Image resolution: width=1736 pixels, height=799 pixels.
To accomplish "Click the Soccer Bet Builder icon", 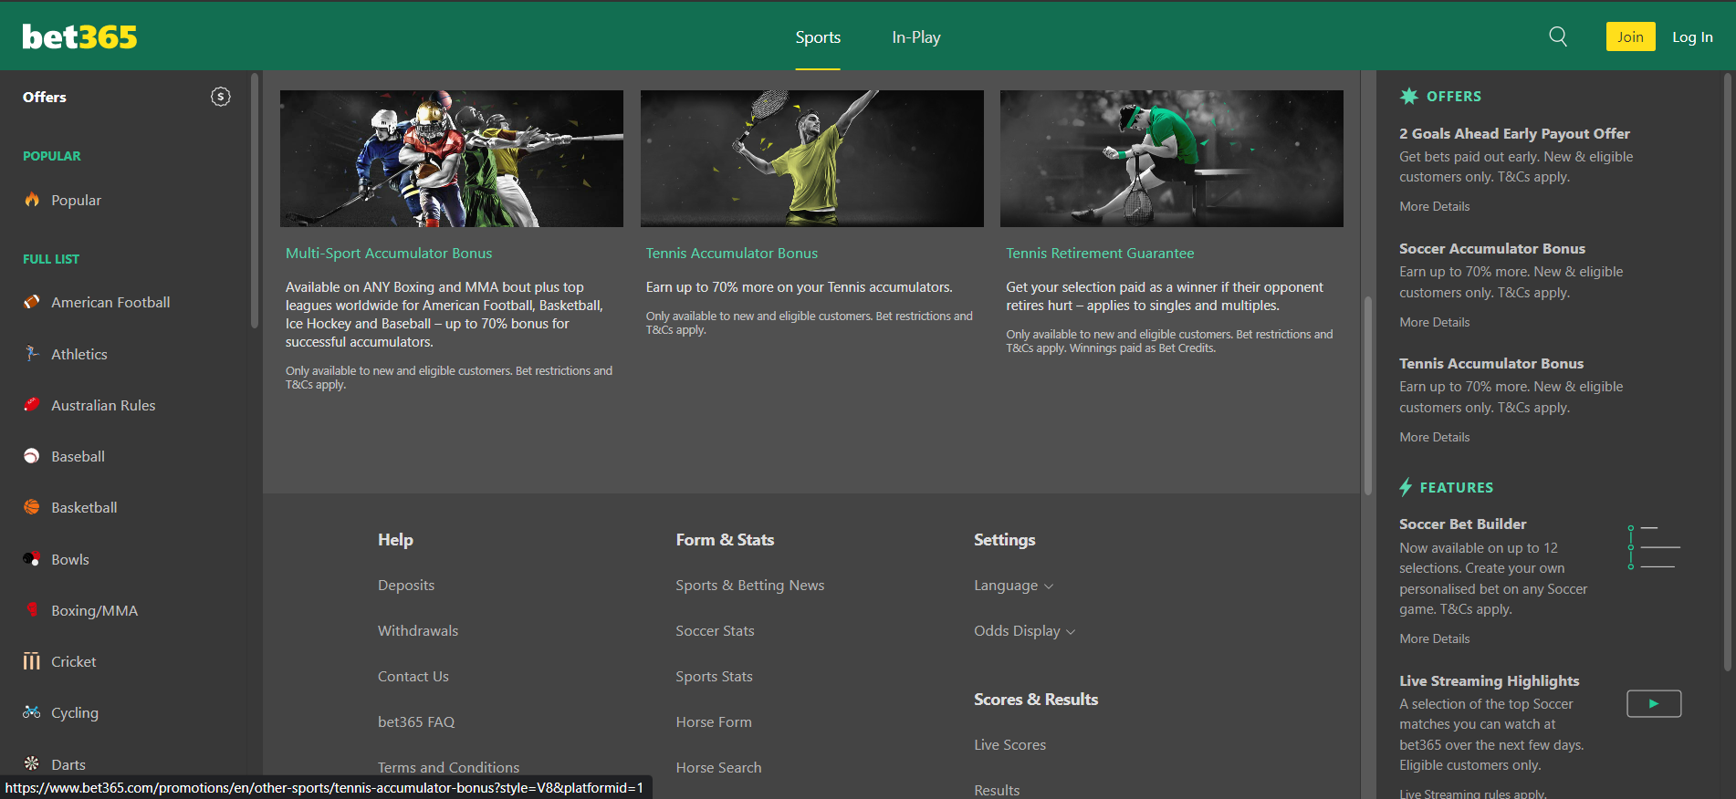I will tap(1653, 547).
